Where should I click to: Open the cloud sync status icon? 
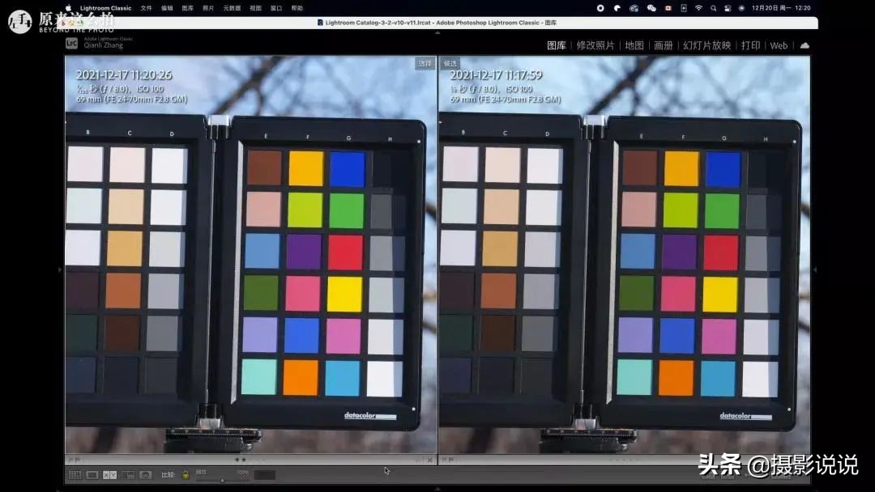click(x=805, y=45)
